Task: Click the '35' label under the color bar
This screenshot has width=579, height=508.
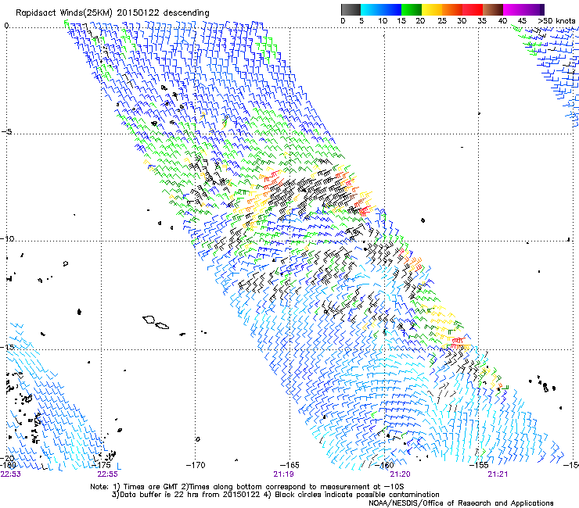Action: (482, 21)
